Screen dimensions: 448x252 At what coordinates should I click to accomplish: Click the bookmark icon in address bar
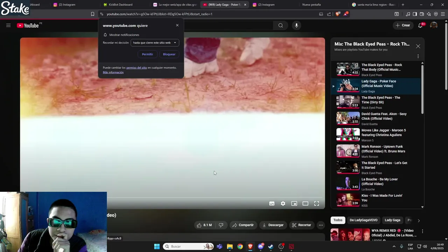coord(92,14)
